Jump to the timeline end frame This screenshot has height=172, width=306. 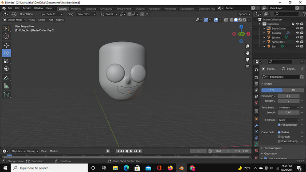[140, 151]
